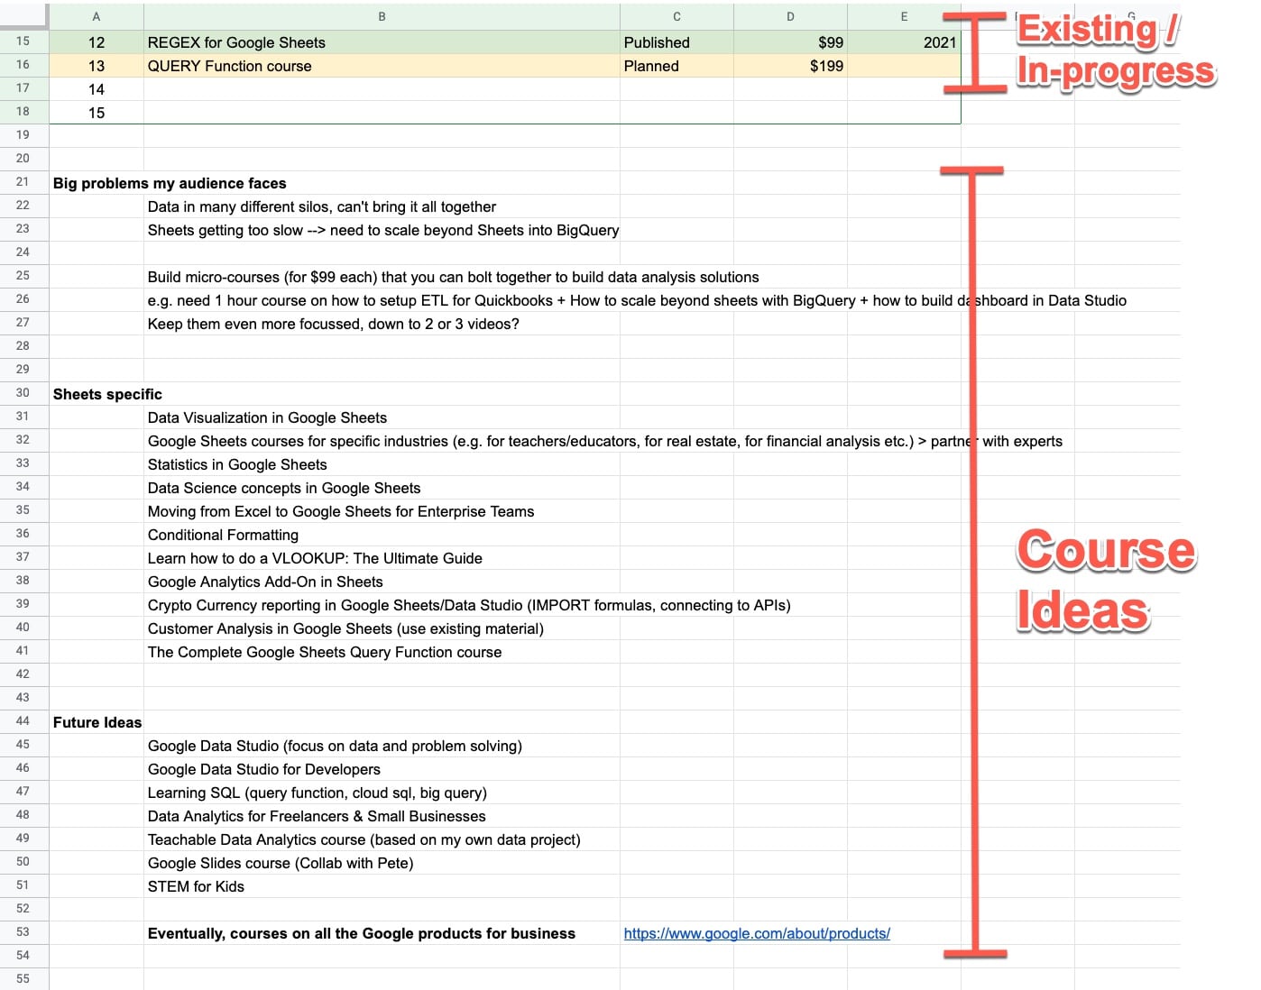This screenshot has width=1261, height=990.
Task: Click 'Sheets getting too slow' cell
Action: coord(383,230)
